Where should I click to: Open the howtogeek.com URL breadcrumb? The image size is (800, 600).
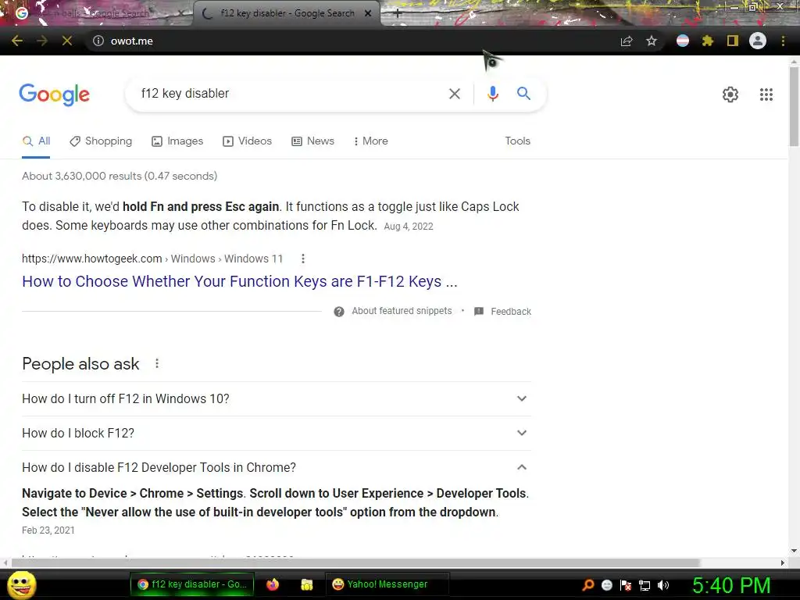(x=152, y=259)
